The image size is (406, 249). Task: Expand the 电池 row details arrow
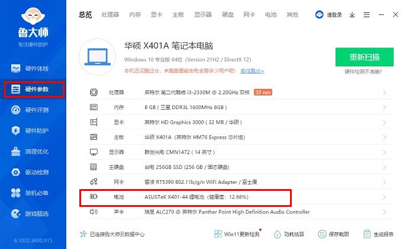384,197
